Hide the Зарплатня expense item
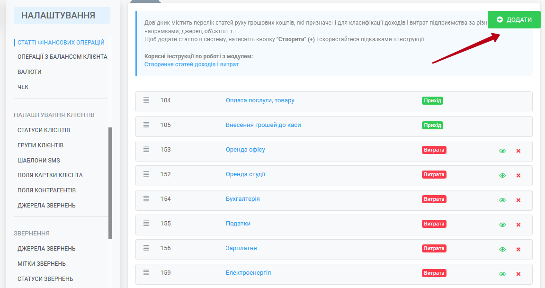This screenshot has width=545, height=288. [502, 249]
